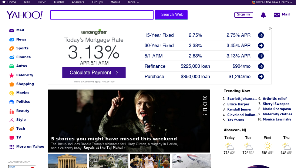Open Flickr from the top navigation

pyautogui.click(x=41, y=2)
